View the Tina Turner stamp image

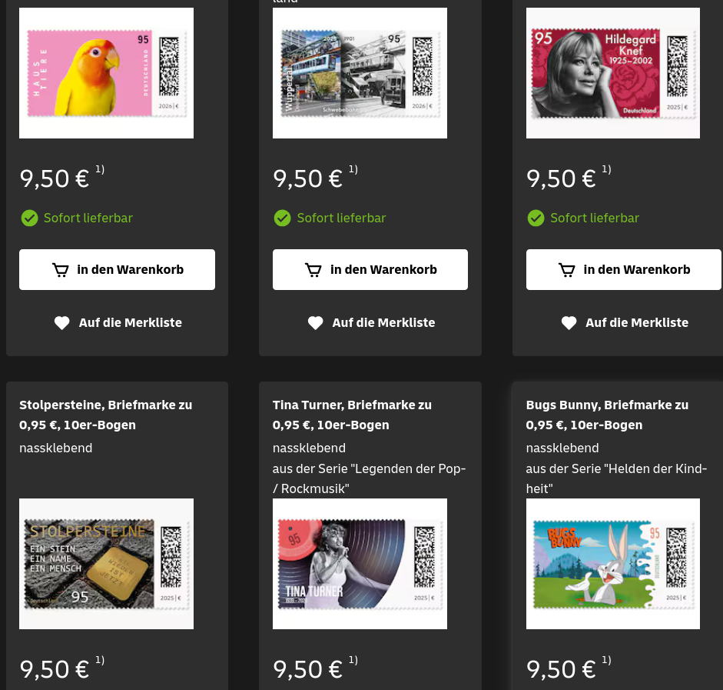[x=360, y=564]
